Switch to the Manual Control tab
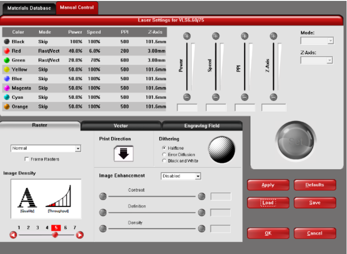Screen dimensions: 347x254 (77, 8)
